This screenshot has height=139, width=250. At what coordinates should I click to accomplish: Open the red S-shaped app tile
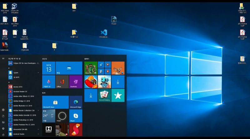(76, 129)
